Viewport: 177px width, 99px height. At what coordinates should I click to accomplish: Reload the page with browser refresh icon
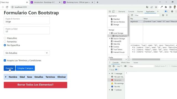pos(7,7)
